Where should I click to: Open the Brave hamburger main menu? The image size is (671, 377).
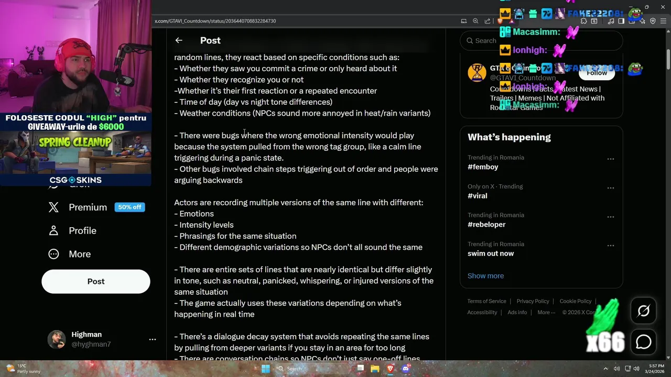pyautogui.click(x=664, y=21)
